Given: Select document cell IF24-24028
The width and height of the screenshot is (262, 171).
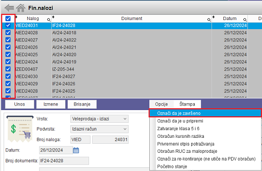Looking at the screenshot, I should tap(132, 25).
